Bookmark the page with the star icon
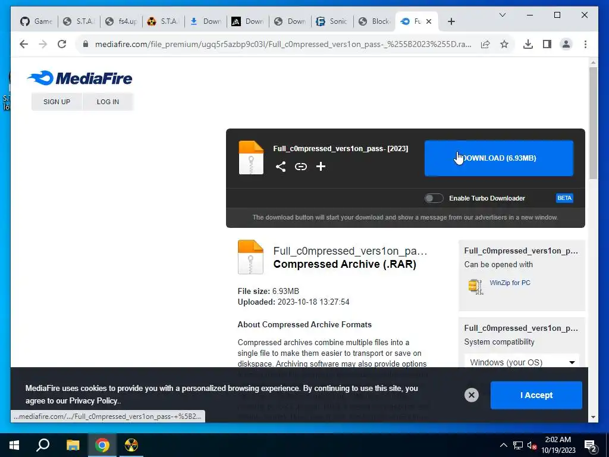This screenshot has height=457, width=609. [504, 44]
